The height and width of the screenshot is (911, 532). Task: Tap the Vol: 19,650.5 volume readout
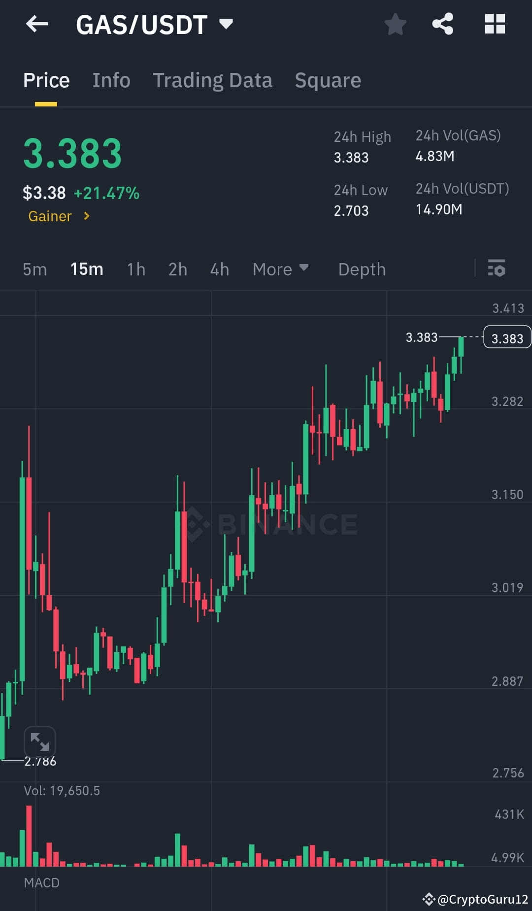[62, 790]
